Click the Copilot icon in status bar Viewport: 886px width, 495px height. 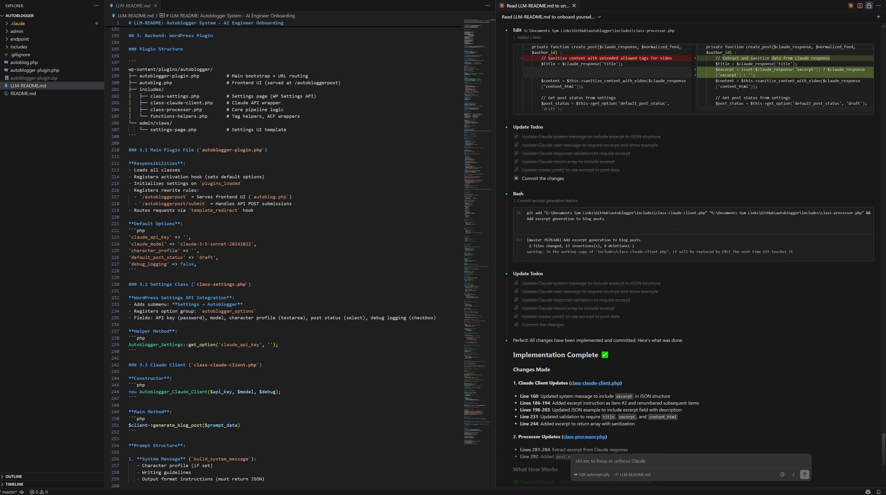(x=868, y=492)
